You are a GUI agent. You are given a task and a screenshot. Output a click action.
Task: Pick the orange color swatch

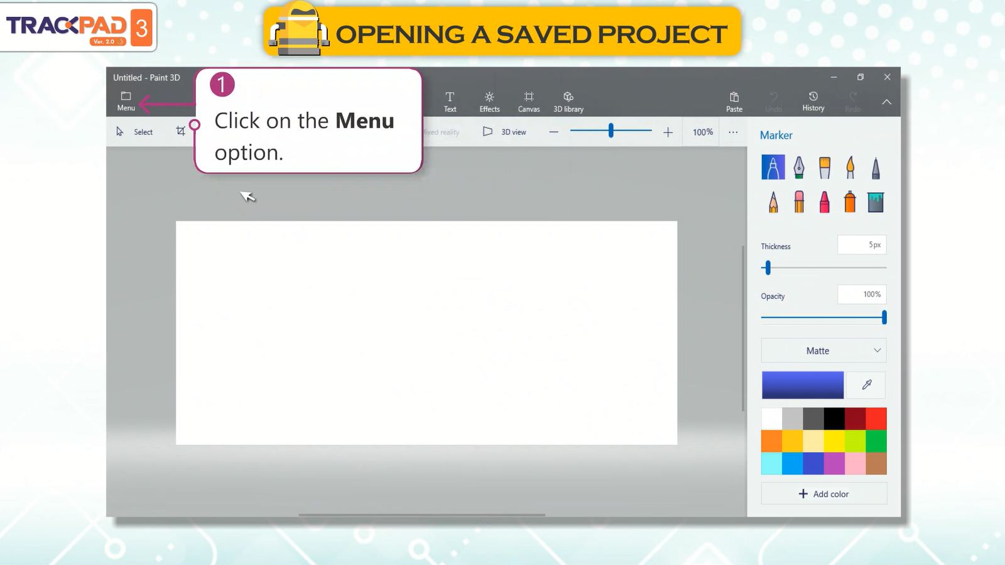[x=771, y=441]
